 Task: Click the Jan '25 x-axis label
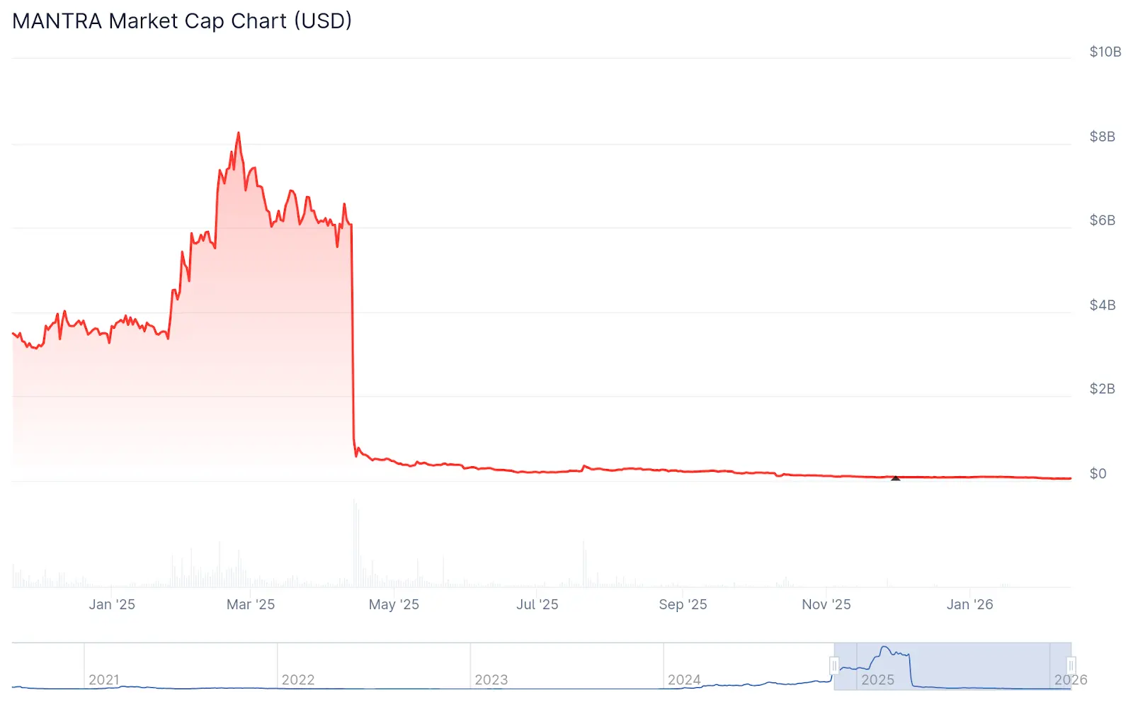pos(112,605)
